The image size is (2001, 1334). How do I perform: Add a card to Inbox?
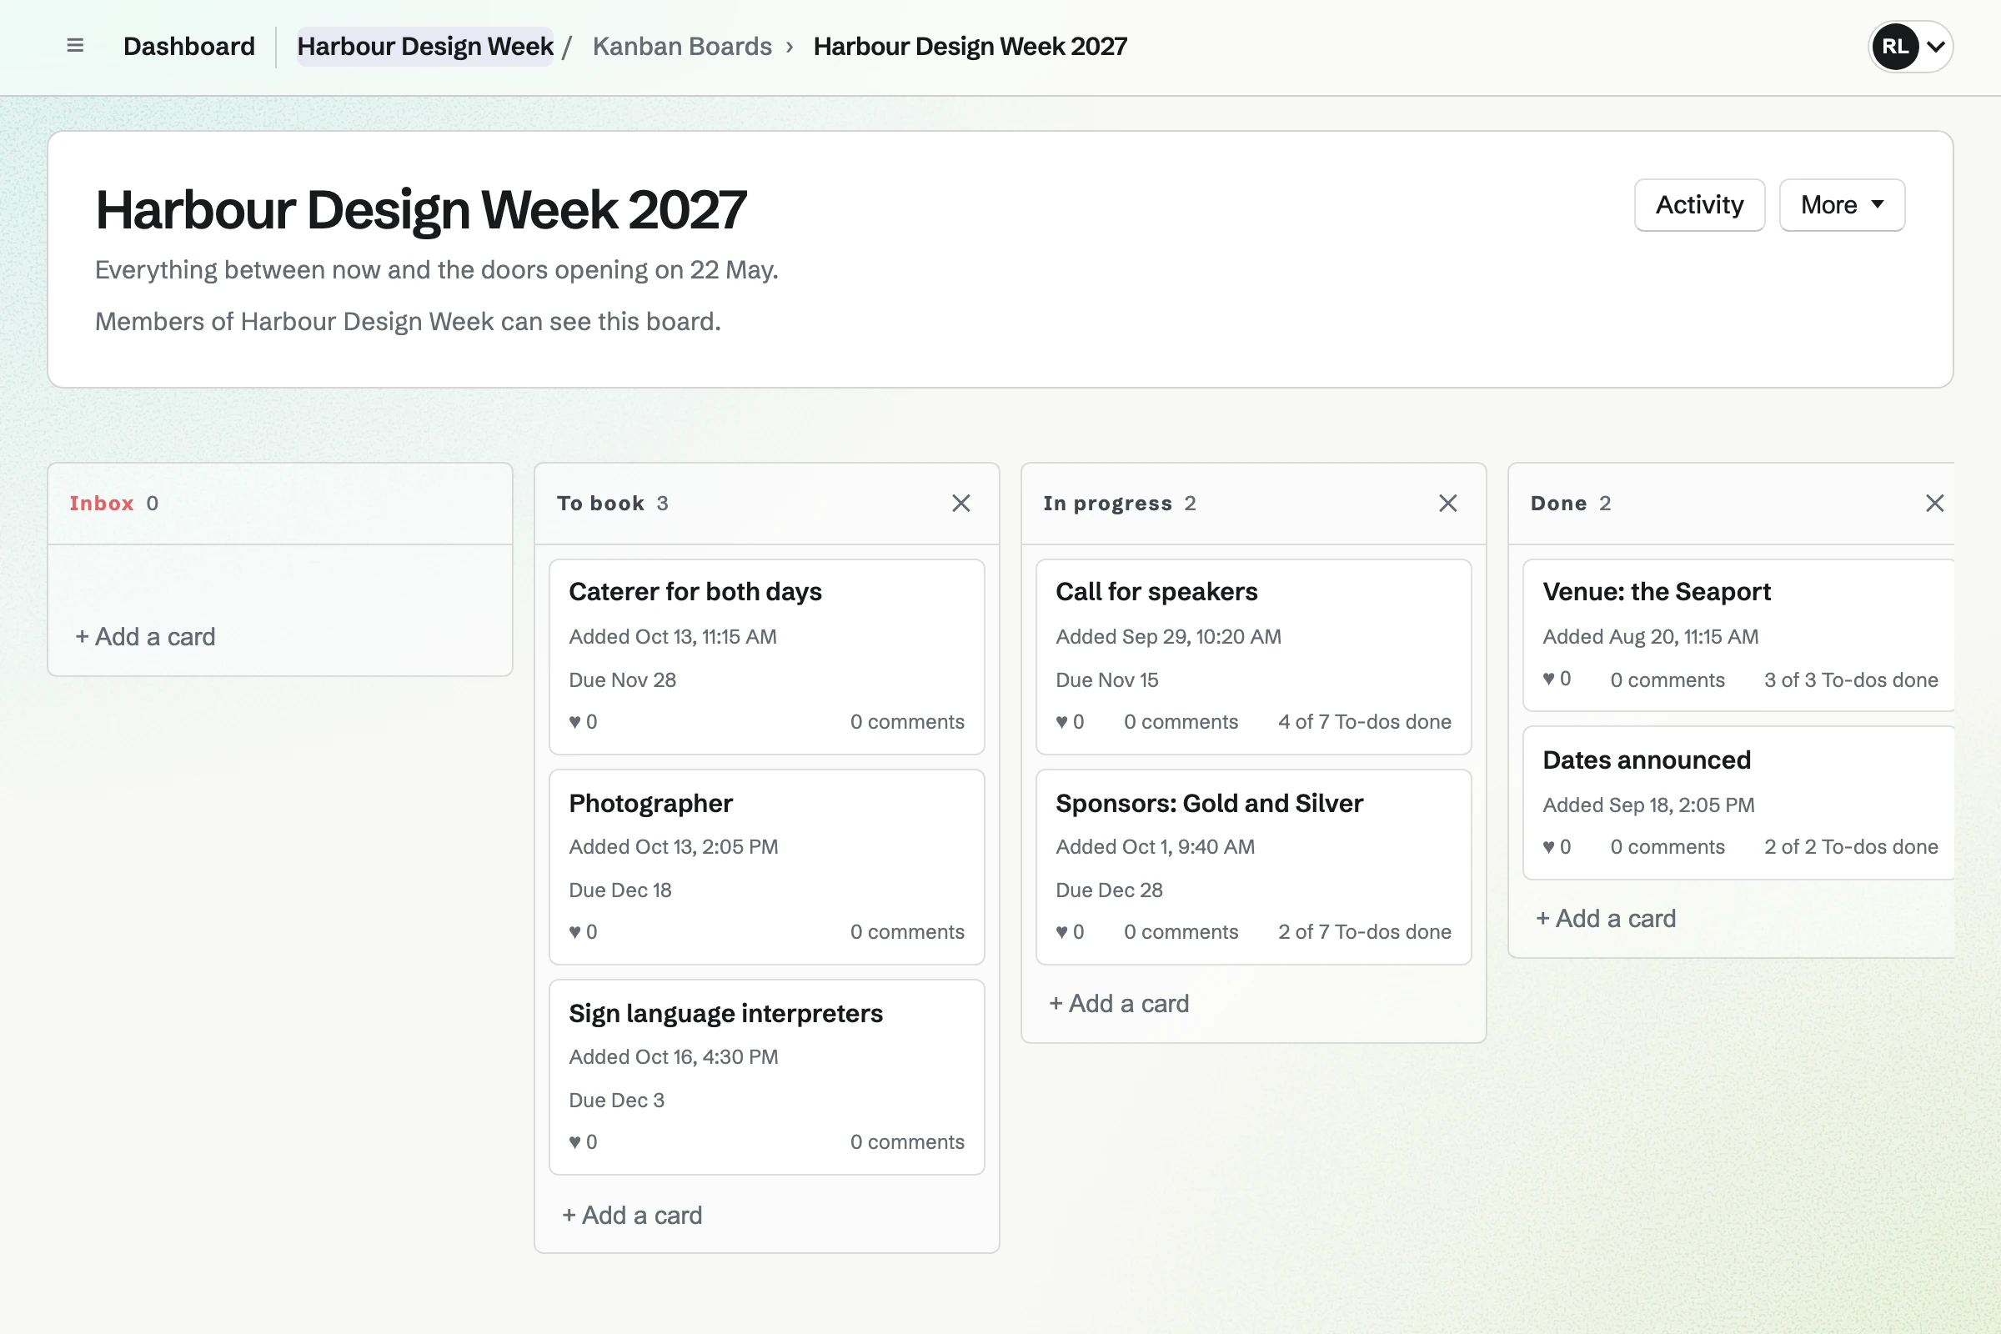pos(145,636)
